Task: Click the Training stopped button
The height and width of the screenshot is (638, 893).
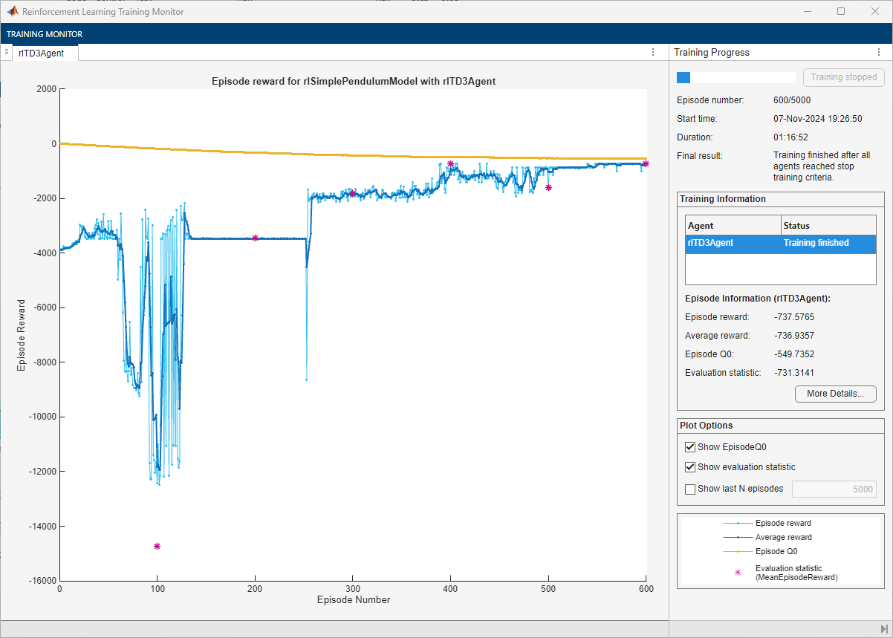Action: tap(843, 77)
